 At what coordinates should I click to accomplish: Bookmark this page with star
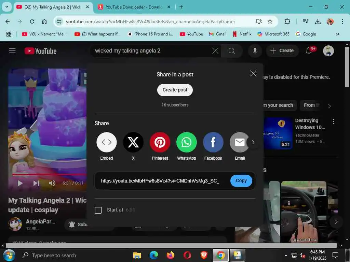tap(270, 21)
